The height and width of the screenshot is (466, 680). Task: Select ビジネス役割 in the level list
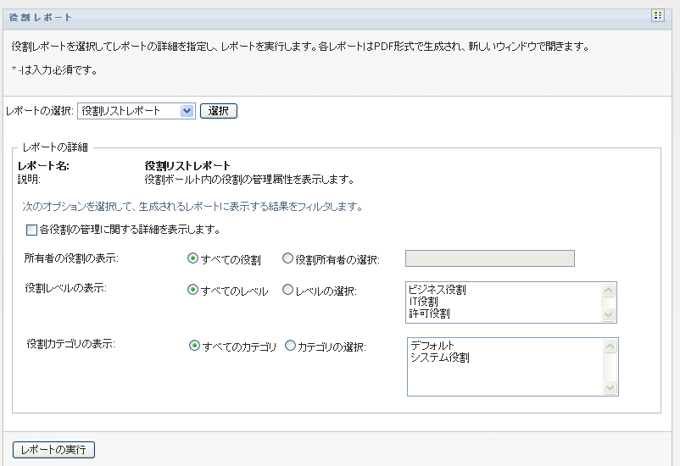(x=438, y=290)
